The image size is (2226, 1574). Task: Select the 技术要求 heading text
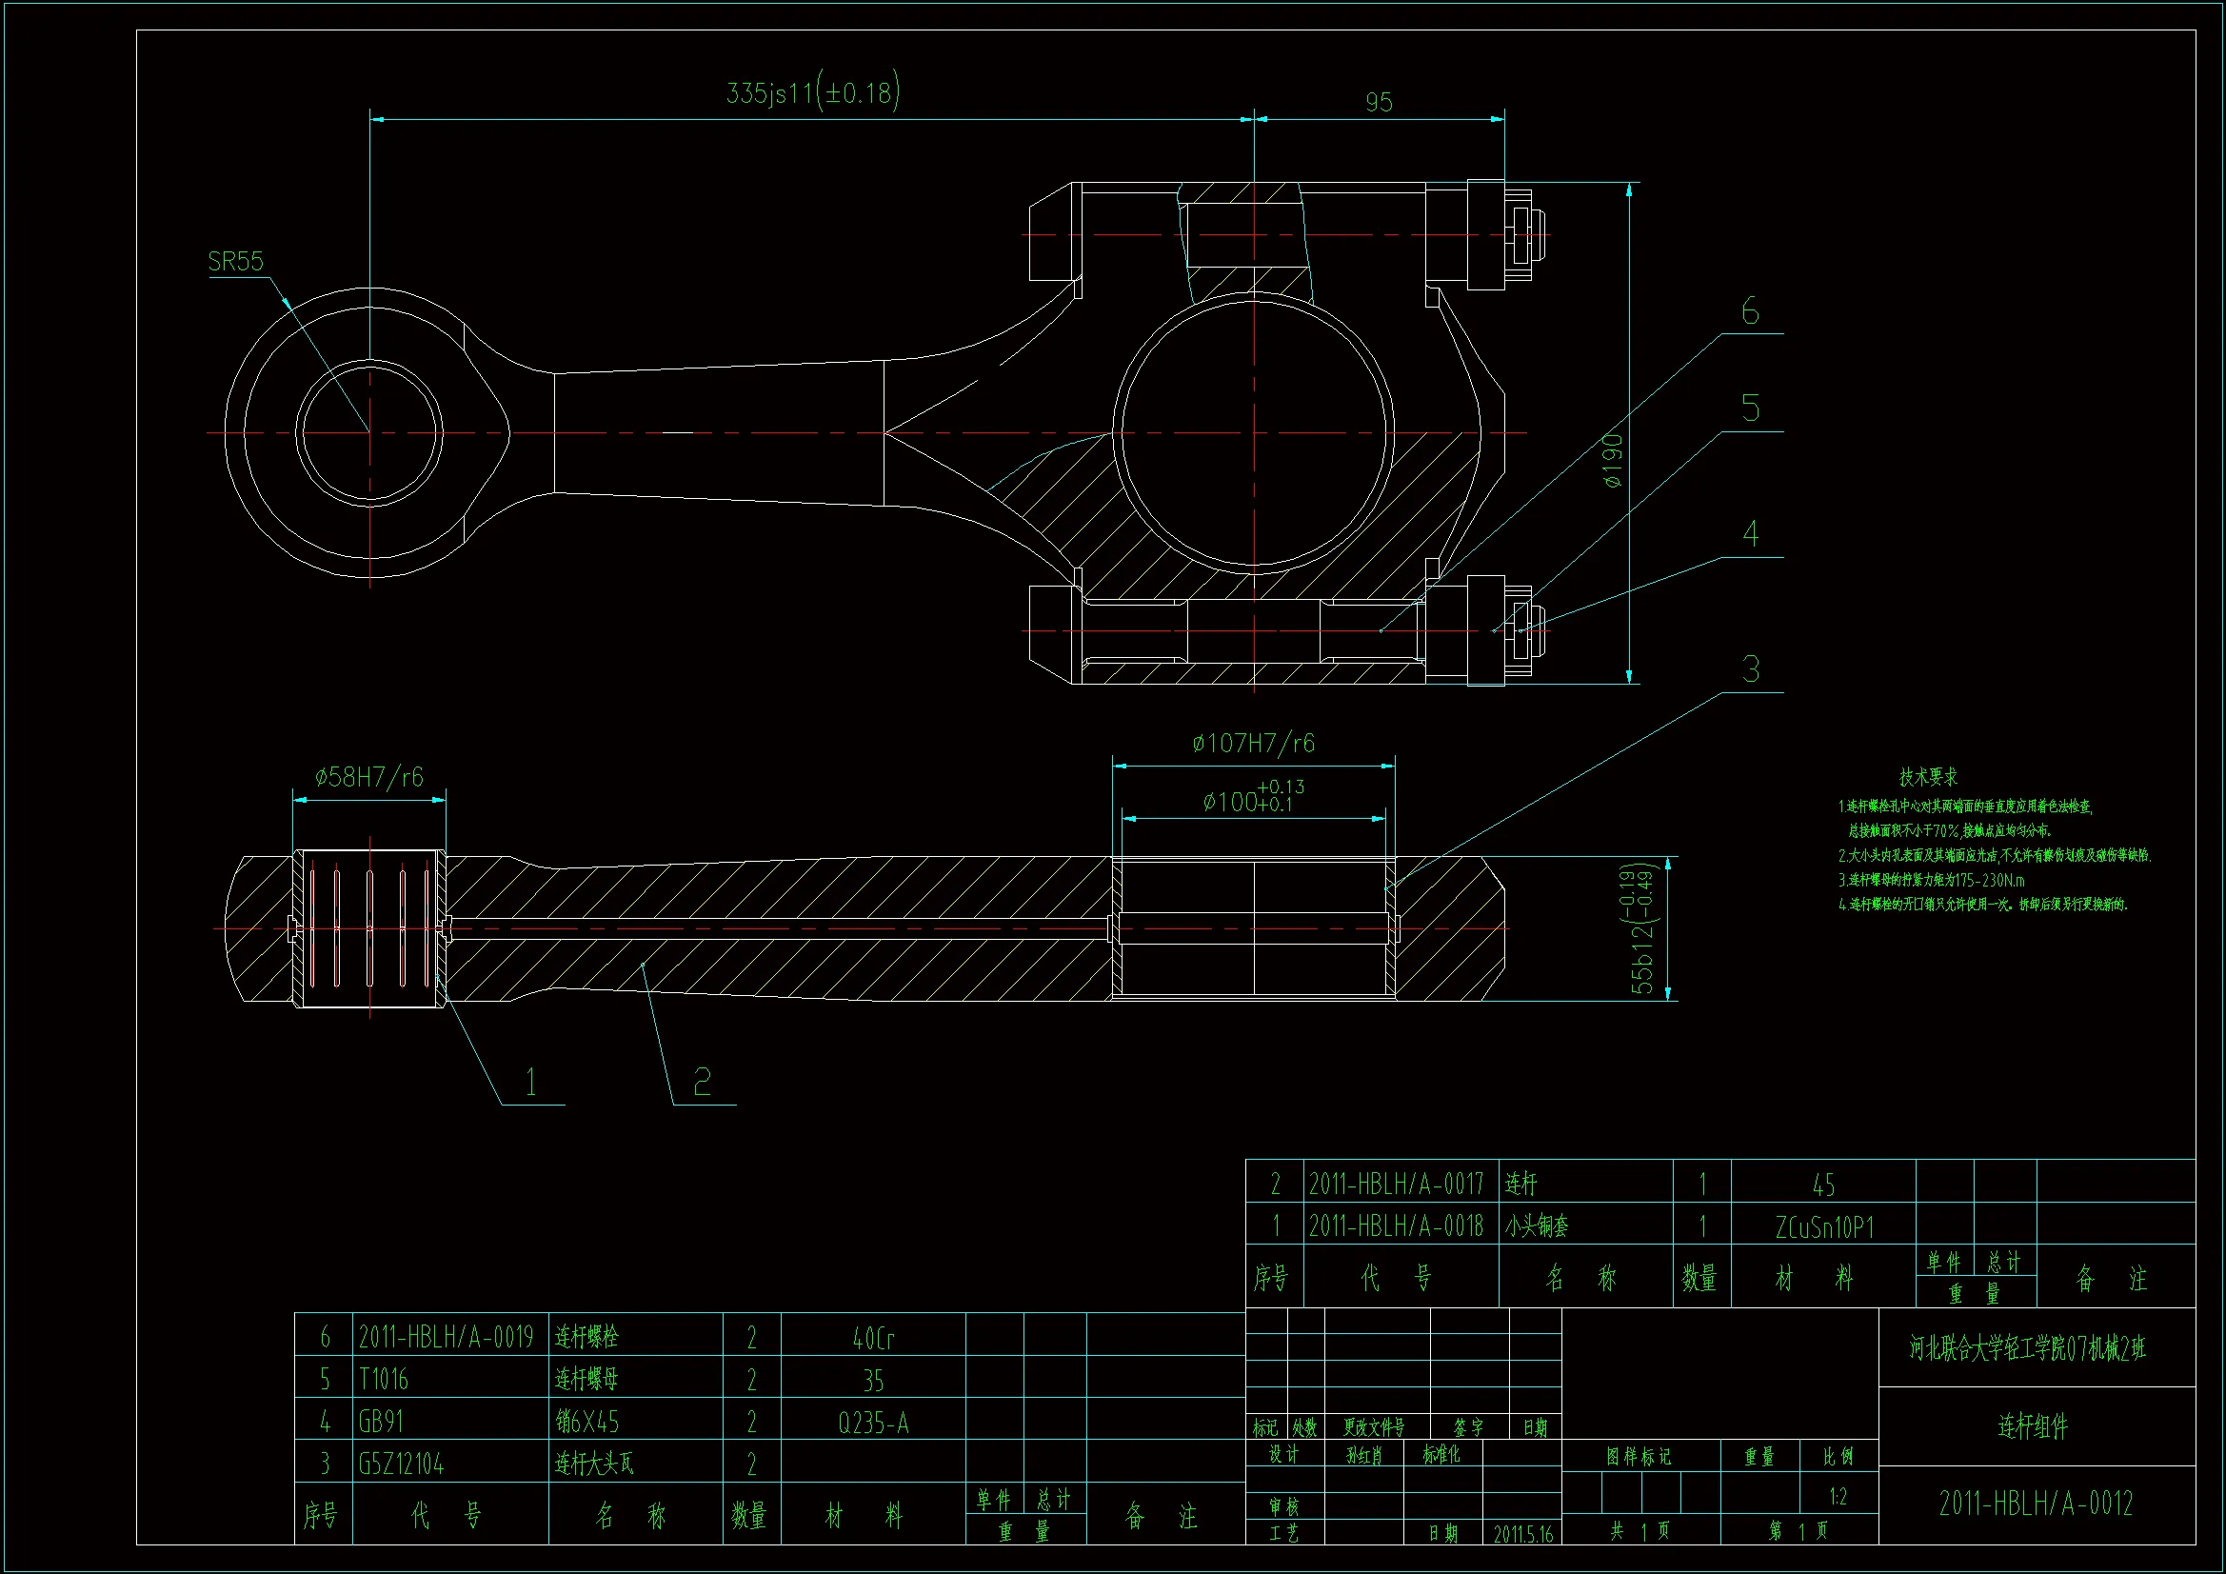click(x=1927, y=777)
